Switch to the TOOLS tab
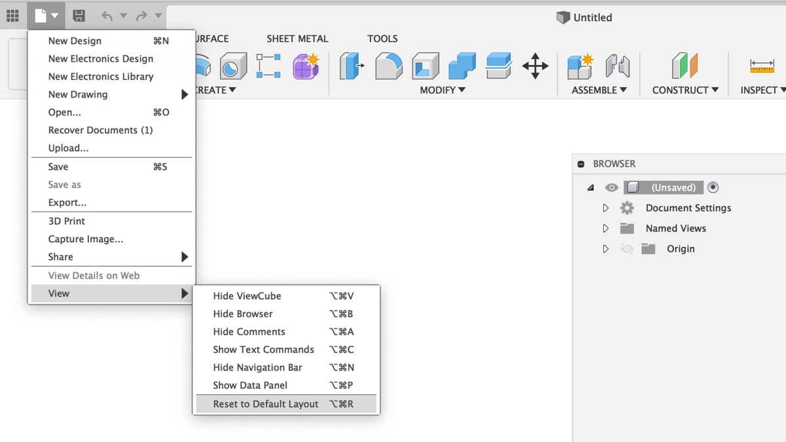Image resolution: width=786 pixels, height=442 pixels. (383, 39)
